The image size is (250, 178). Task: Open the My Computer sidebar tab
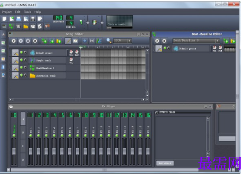tap(3, 75)
